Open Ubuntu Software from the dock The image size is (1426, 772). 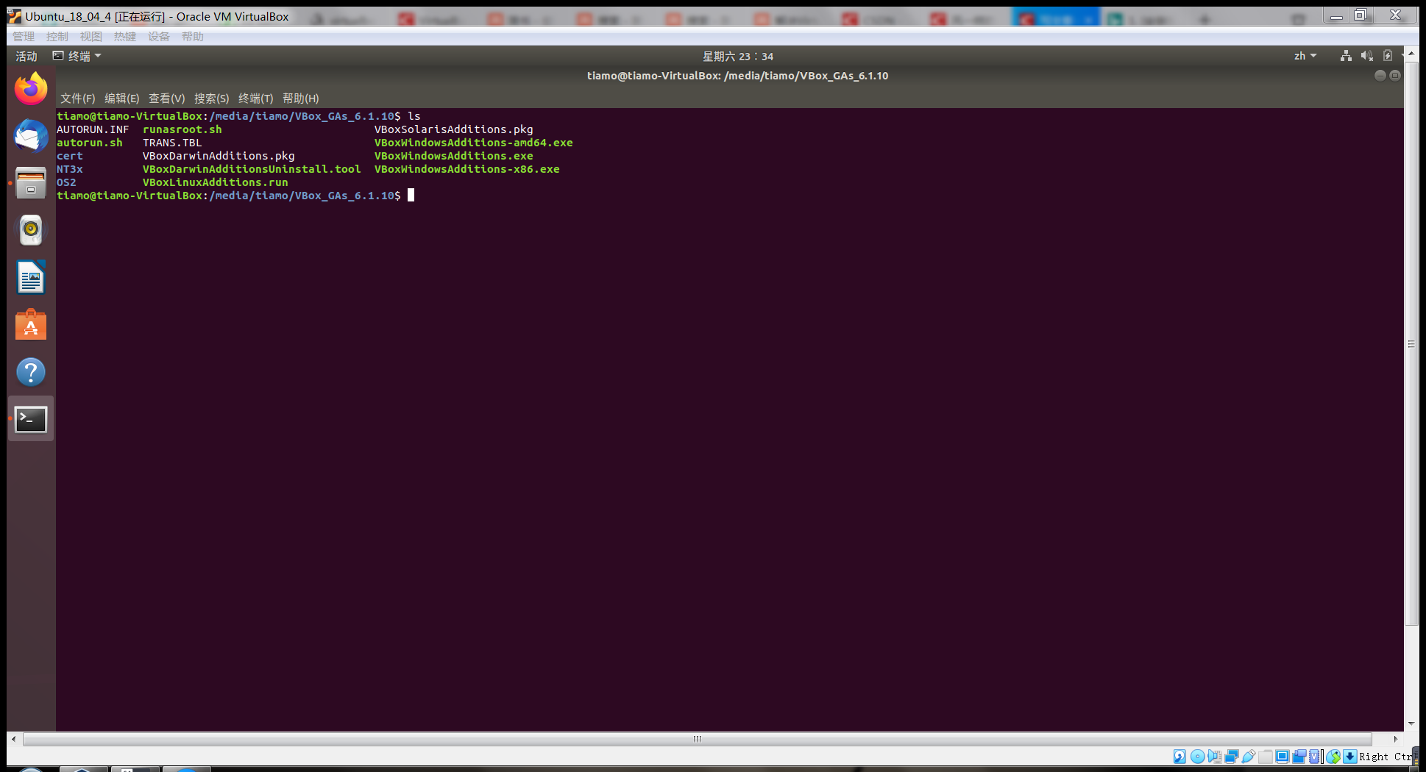click(x=30, y=324)
